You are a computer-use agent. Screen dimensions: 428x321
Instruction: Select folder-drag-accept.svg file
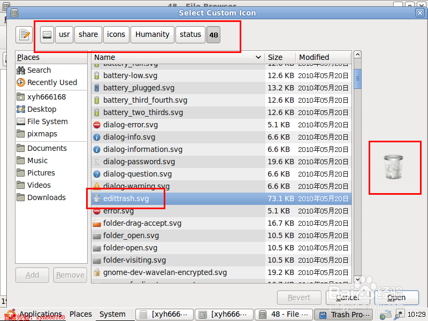pyautogui.click(x=221, y=223)
